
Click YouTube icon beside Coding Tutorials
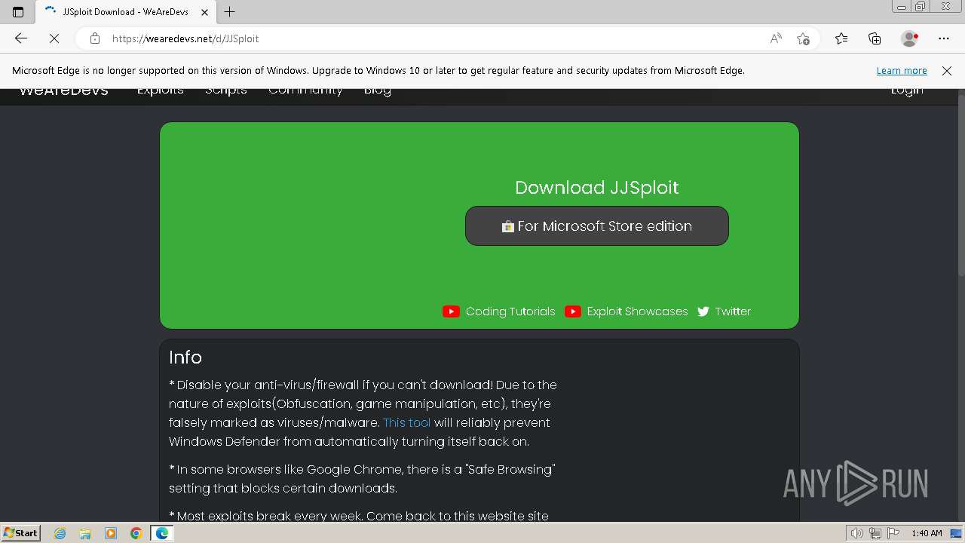click(451, 311)
